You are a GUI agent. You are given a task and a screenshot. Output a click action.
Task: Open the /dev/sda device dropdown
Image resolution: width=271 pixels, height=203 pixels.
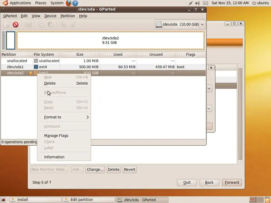pos(180,24)
